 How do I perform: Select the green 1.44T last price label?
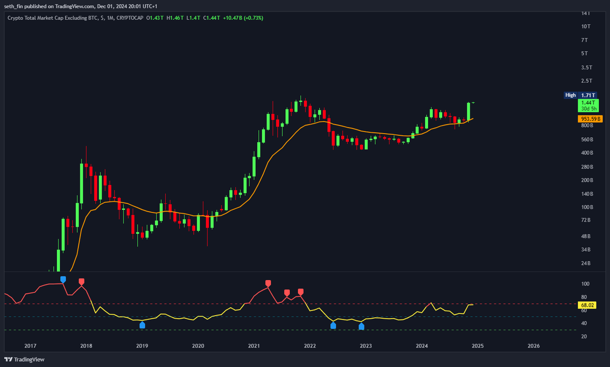pos(587,103)
